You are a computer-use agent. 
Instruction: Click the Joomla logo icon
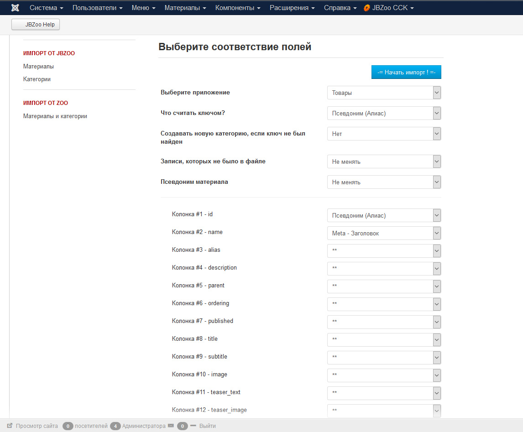pyautogui.click(x=15, y=8)
